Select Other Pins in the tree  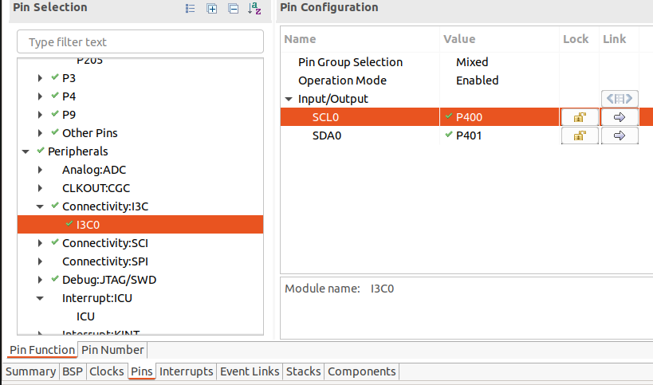pyautogui.click(x=89, y=133)
